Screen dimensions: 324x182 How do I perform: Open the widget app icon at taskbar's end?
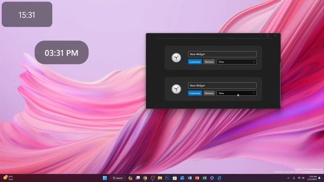click(219, 178)
